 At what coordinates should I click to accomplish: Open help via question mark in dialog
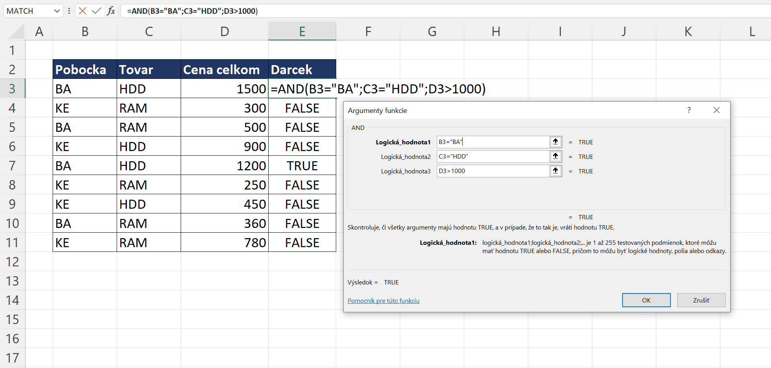coord(689,110)
